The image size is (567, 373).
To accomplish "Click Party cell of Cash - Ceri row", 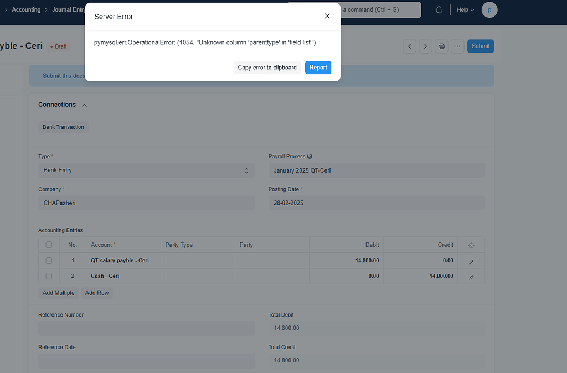I will [272, 276].
